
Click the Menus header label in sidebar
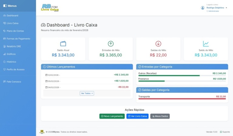(x=12, y=6)
